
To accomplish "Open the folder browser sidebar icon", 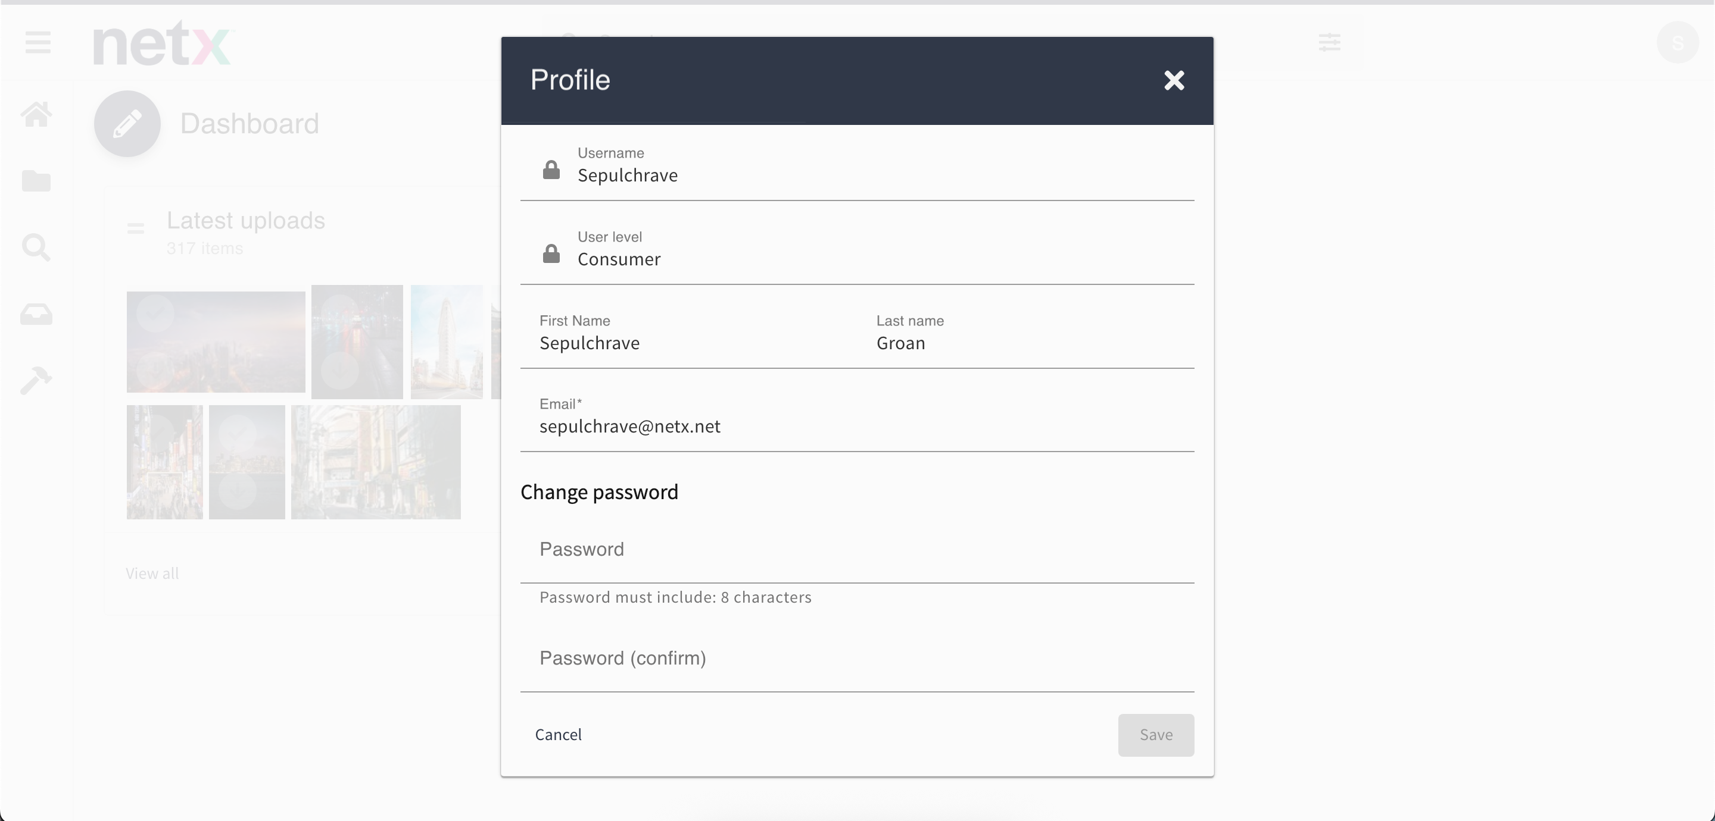I will click(x=36, y=181).
